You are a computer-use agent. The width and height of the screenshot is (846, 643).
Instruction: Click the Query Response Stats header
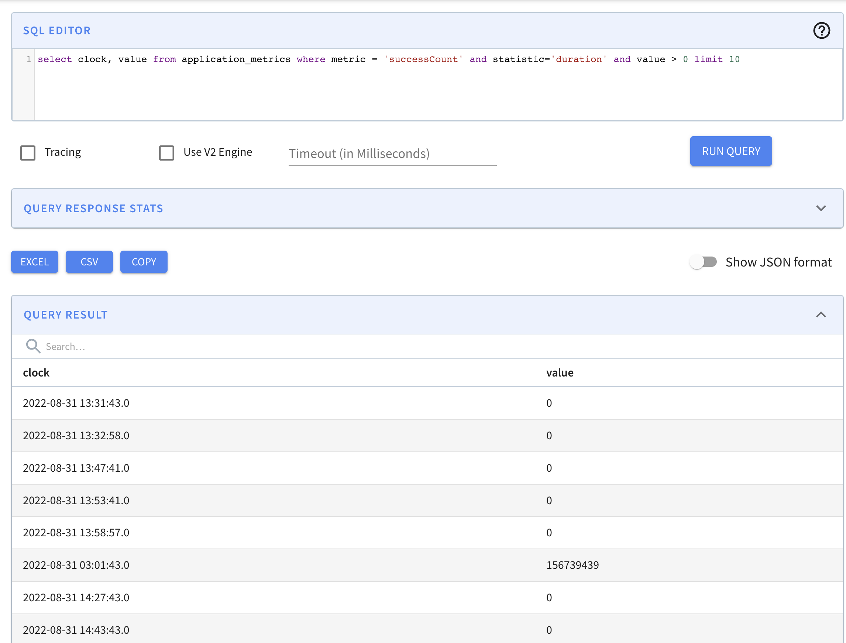[93, 208]
